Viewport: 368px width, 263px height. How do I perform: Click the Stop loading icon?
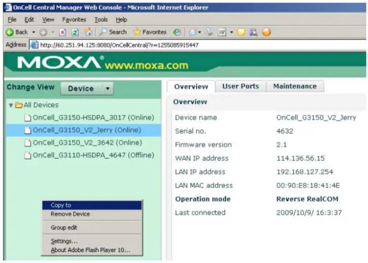(x=63, y=32)
